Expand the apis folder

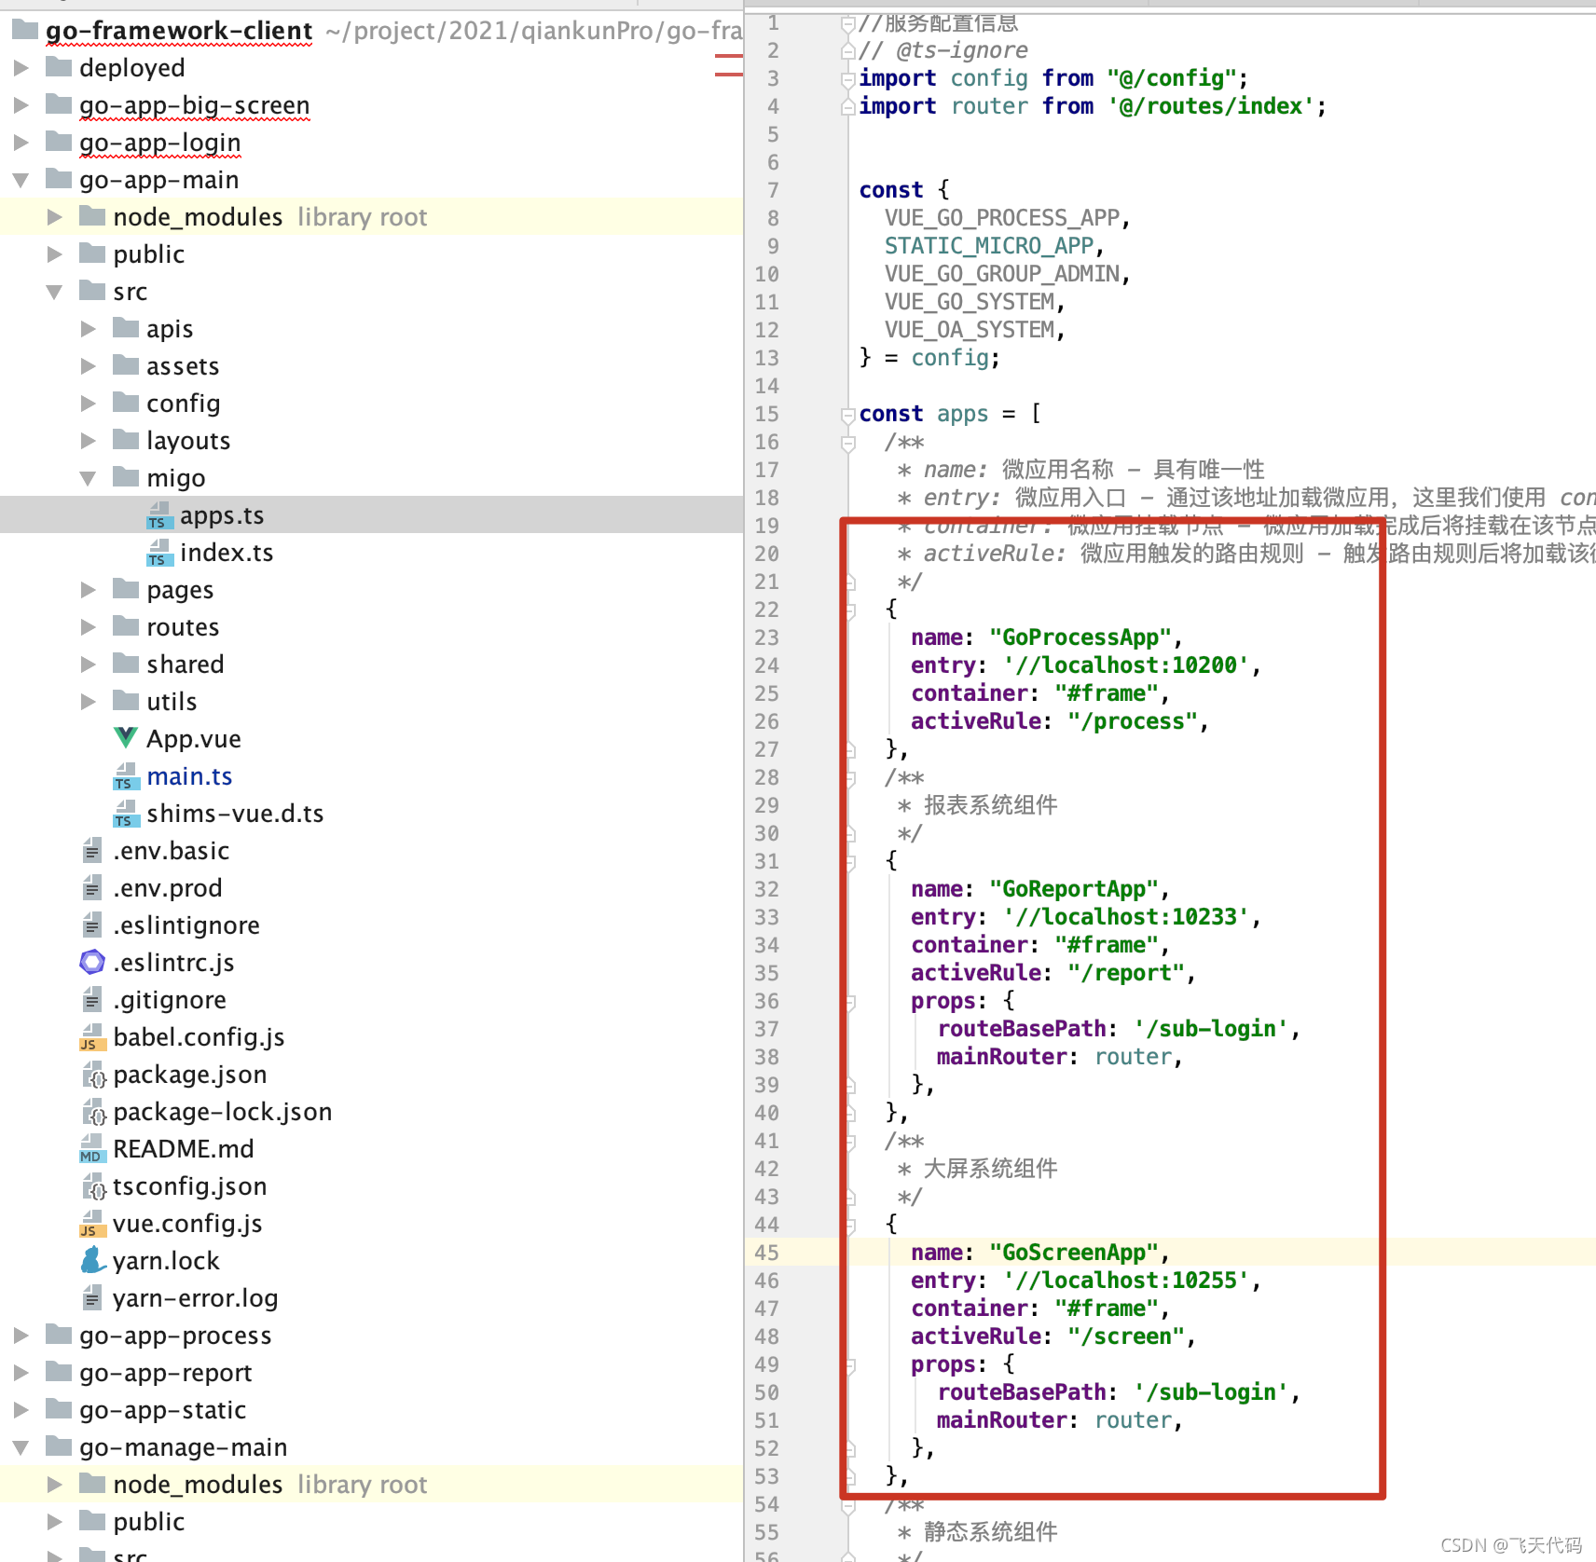[x=88, y=328]
